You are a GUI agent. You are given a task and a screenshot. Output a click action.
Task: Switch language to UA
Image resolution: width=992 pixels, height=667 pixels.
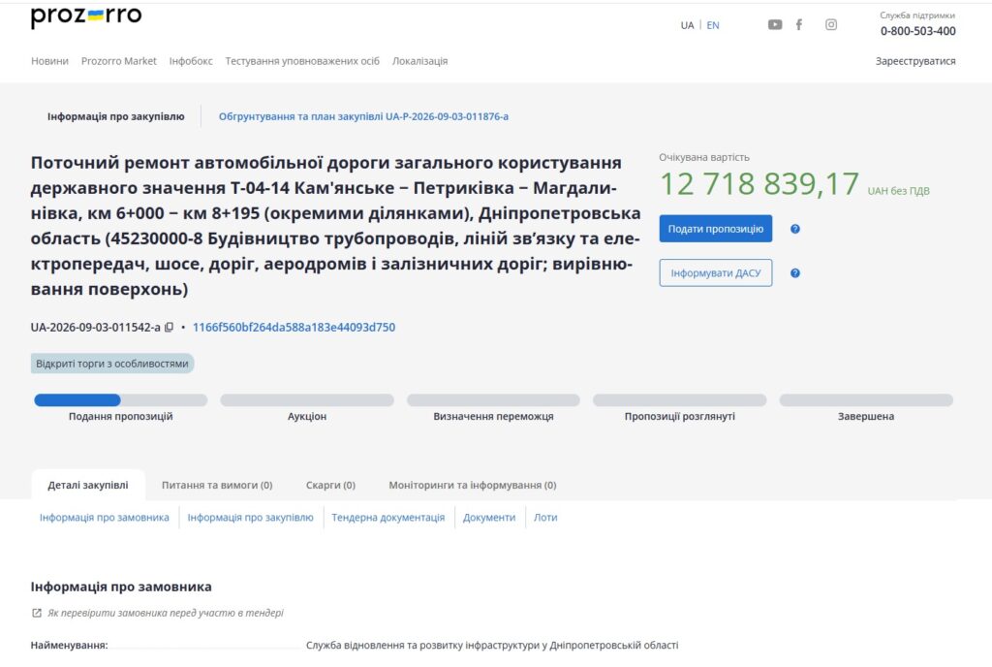tap(687, 25)
